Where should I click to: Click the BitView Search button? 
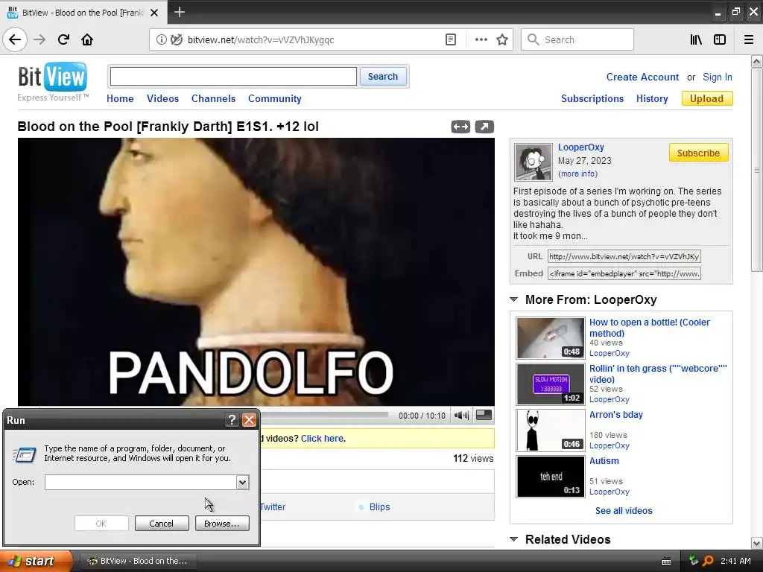(x=382, y=77)
